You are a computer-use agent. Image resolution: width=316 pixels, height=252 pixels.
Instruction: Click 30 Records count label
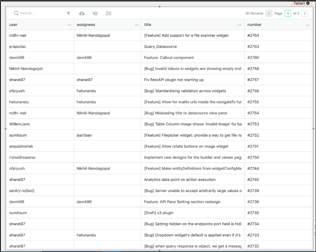click(x=254, y=14)
